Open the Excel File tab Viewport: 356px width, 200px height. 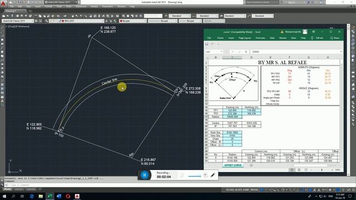click(x=209, y=38)
